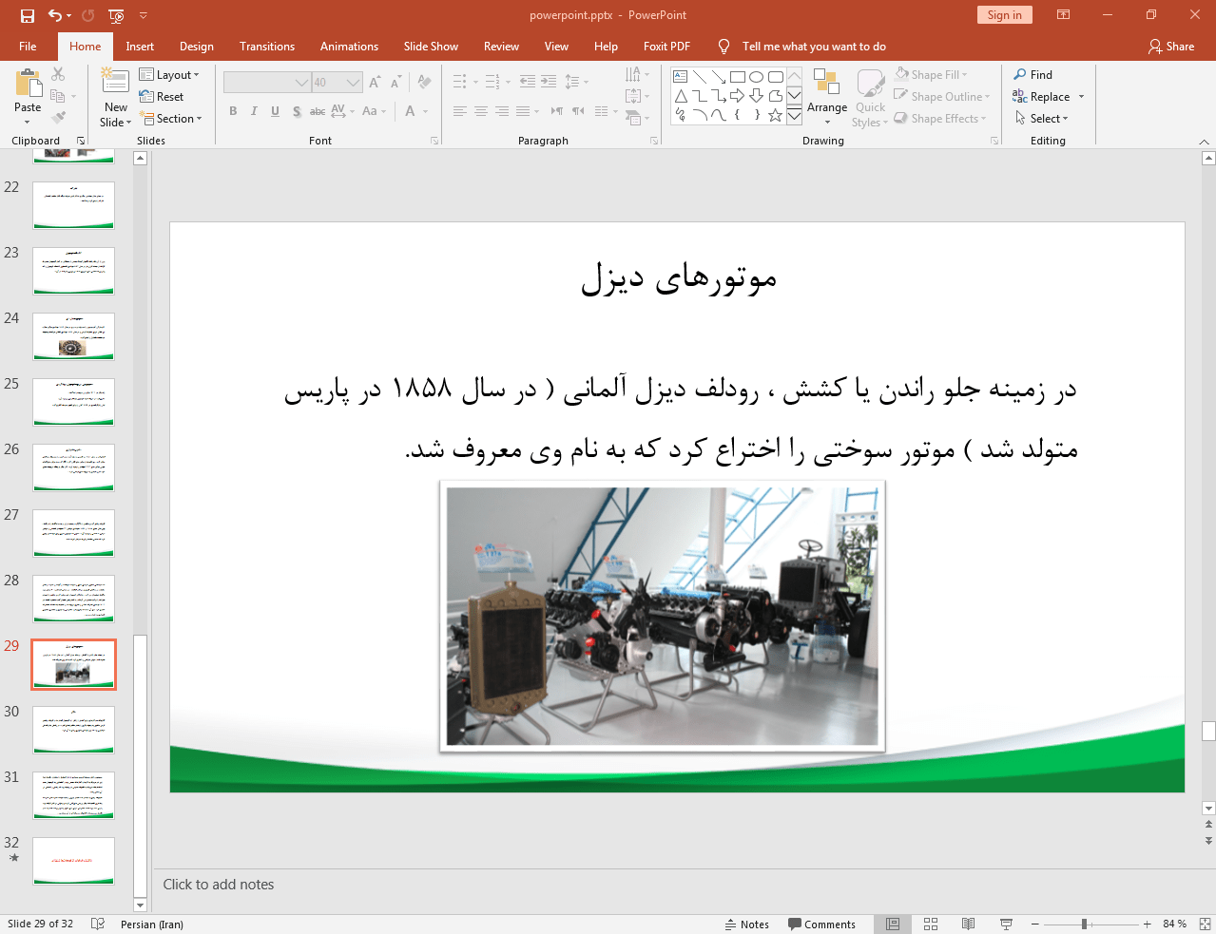The image size is (1216, 934).
Task: Open Comments pane from status bar
Action: [822, 924]
